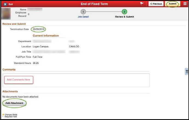The height and width of the screenshot is (120, 189).
Task: Click the Termination Date value 28/09/2018
Action: coord(38,29)
